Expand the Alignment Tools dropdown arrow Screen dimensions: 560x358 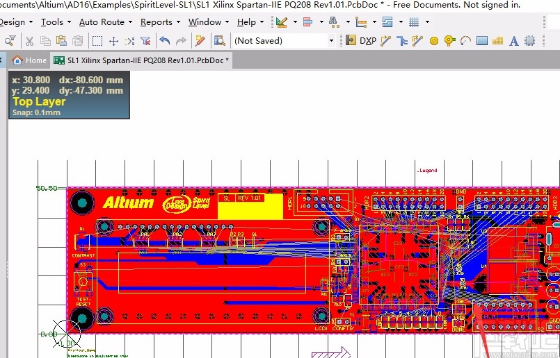coord(321,22)
